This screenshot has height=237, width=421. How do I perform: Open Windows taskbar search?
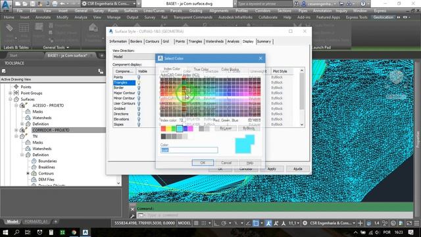pos(16,232)
